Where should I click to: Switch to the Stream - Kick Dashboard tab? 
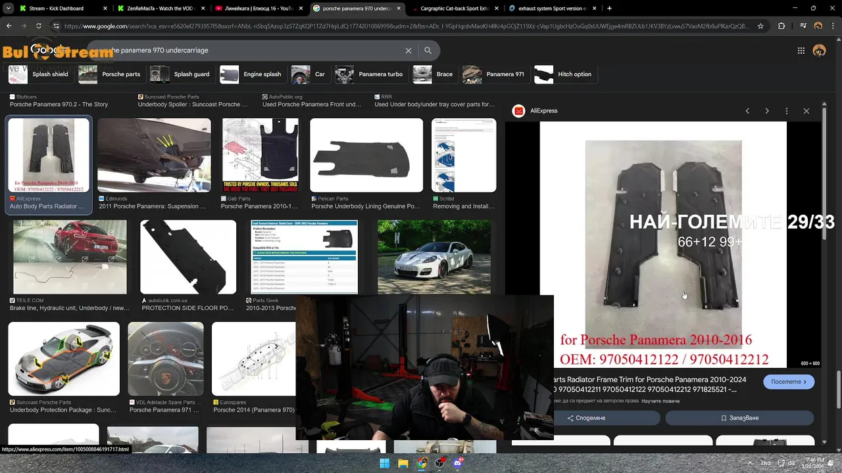(56, 9)
